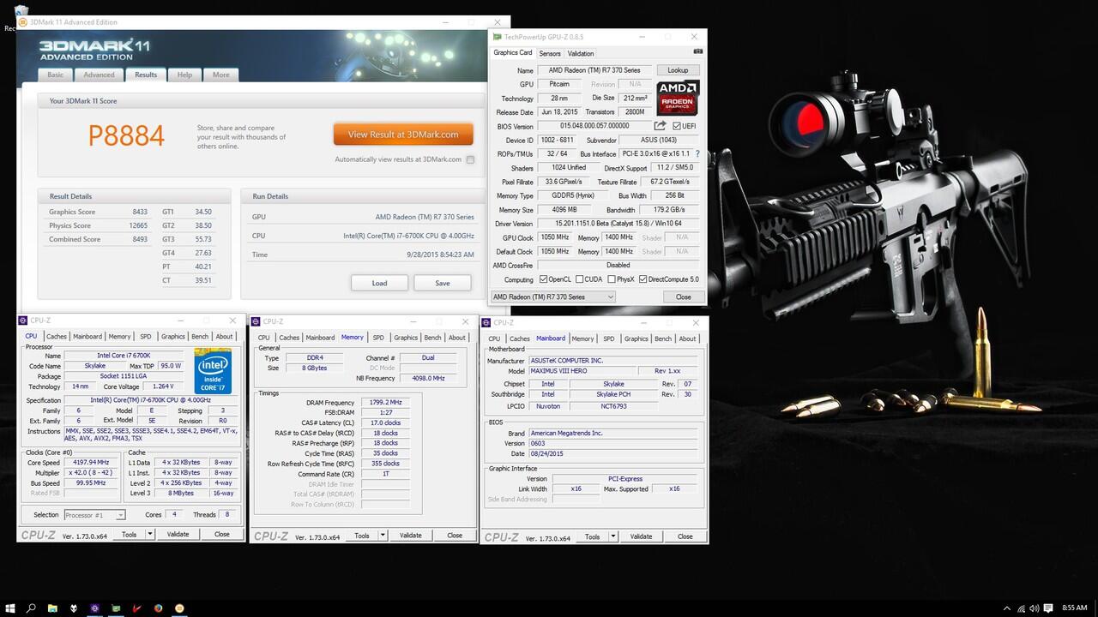Switch to the orange 3DMark taskbar icon
This screenshot has height=617, width=1098.
pyautogui.click(x=179, y=608)
